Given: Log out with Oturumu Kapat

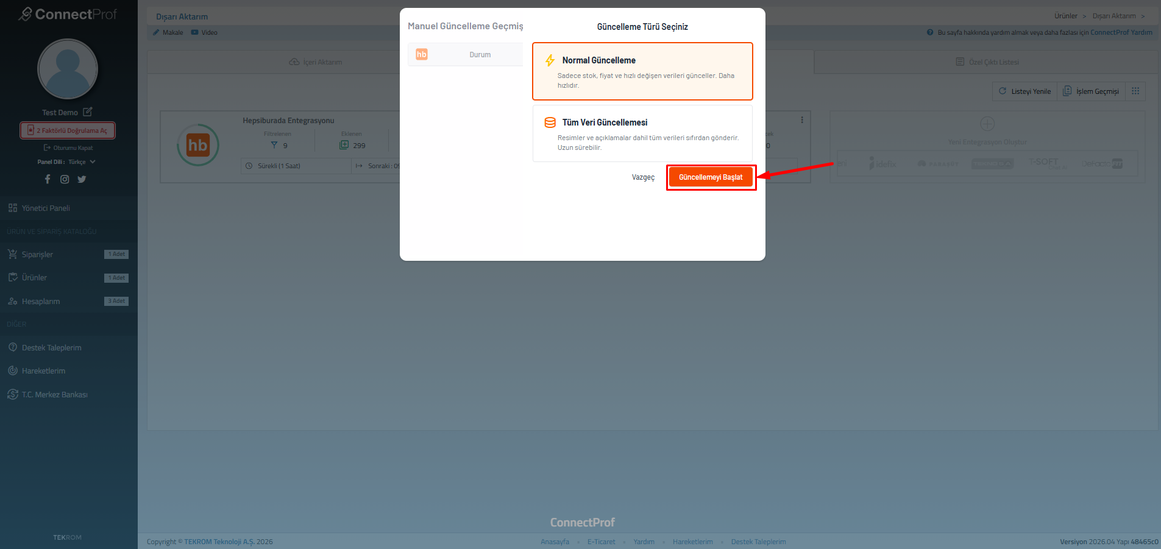Looking at the screenshot, I should [x=68, y=148].
